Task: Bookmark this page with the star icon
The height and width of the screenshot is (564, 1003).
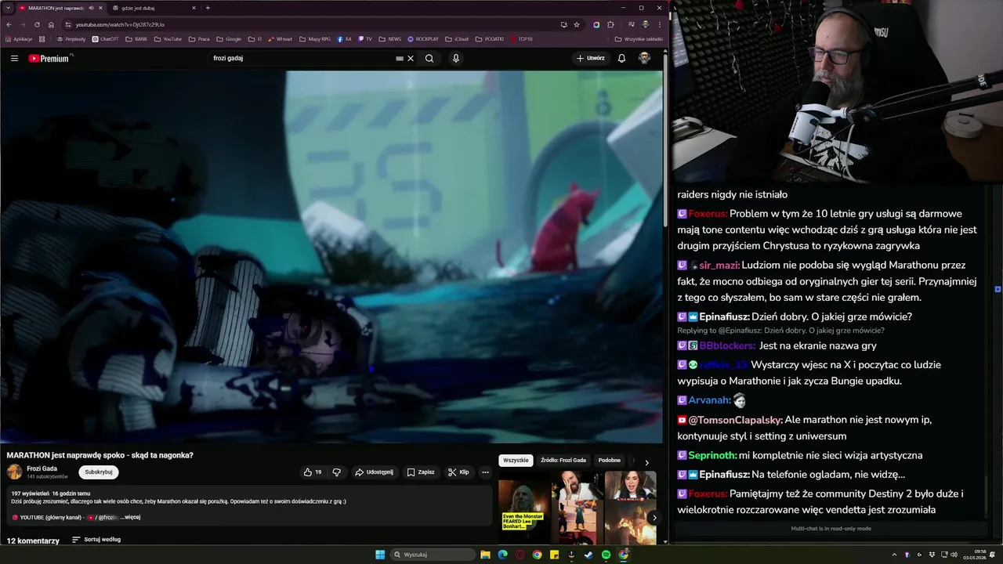Action: [577, 24]
